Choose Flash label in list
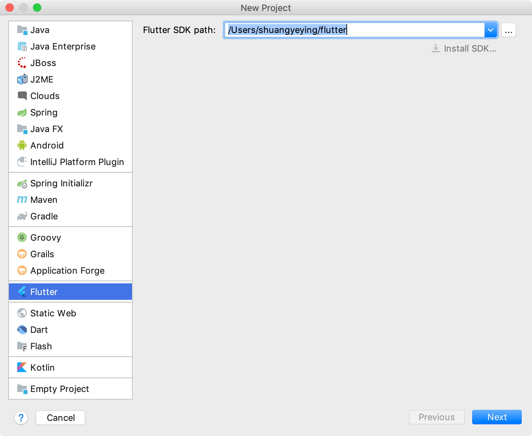This screenshot has height=436, width=532. pos(41,347)
